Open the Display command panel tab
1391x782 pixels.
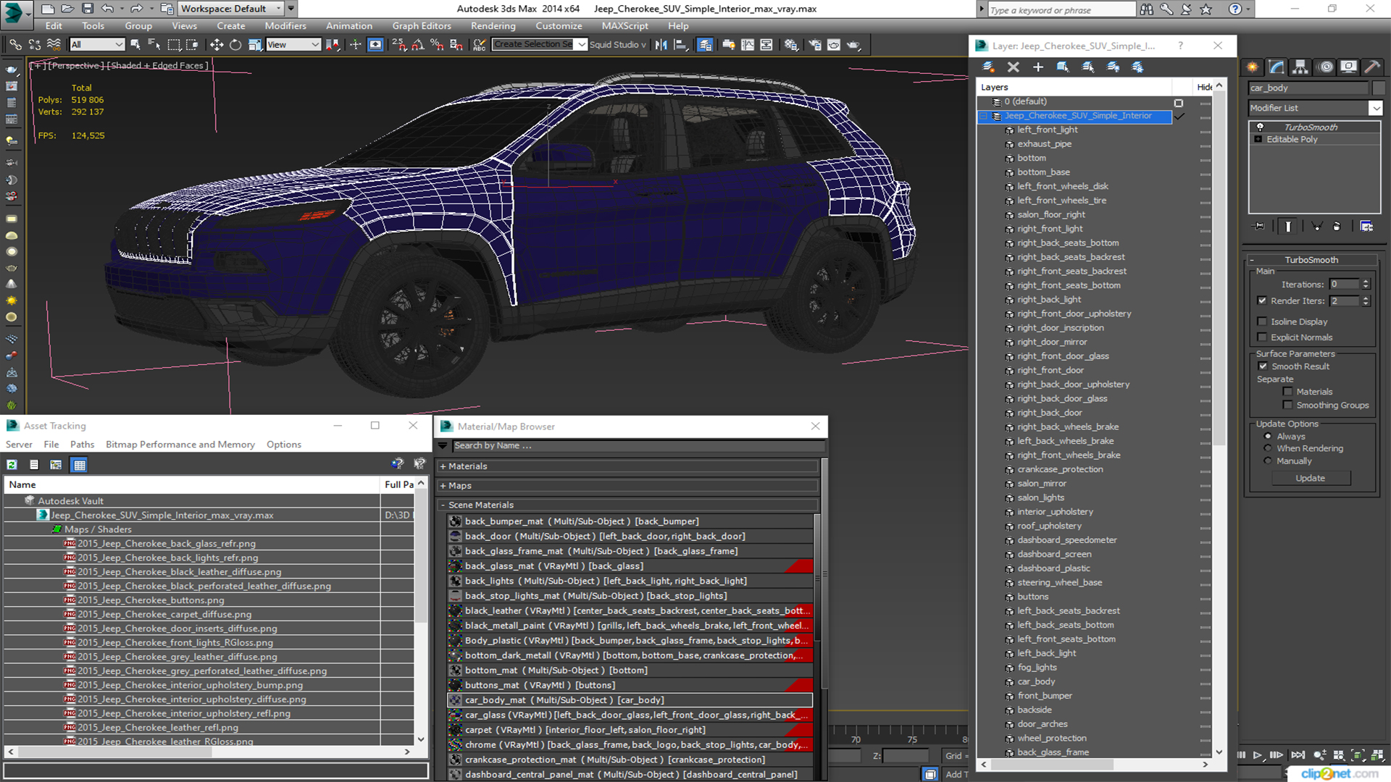pos(1348,67)
